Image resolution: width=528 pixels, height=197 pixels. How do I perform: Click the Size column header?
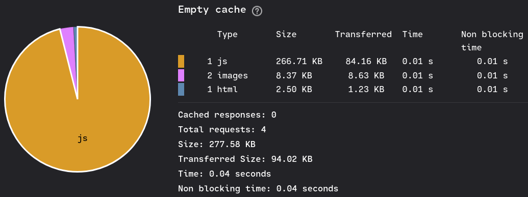pos(286,34)
